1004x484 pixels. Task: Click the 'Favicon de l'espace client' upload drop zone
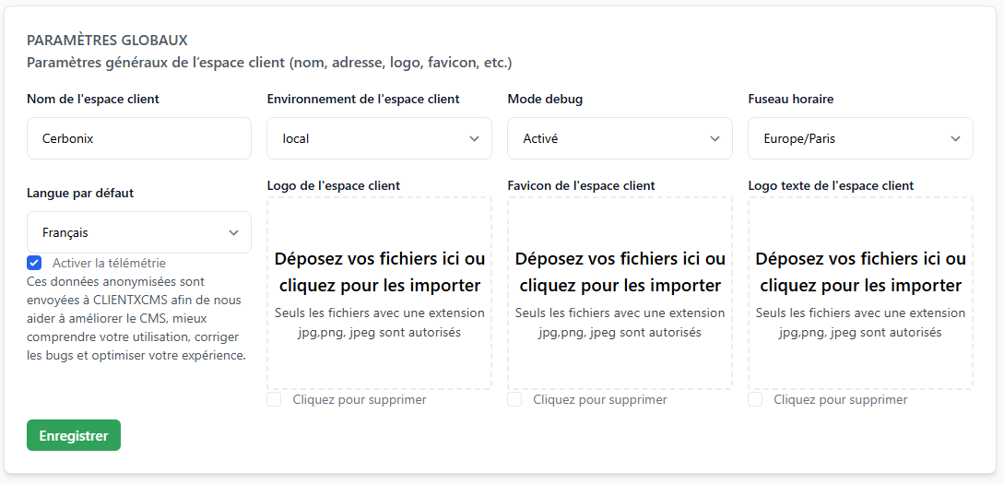(620, 293)
